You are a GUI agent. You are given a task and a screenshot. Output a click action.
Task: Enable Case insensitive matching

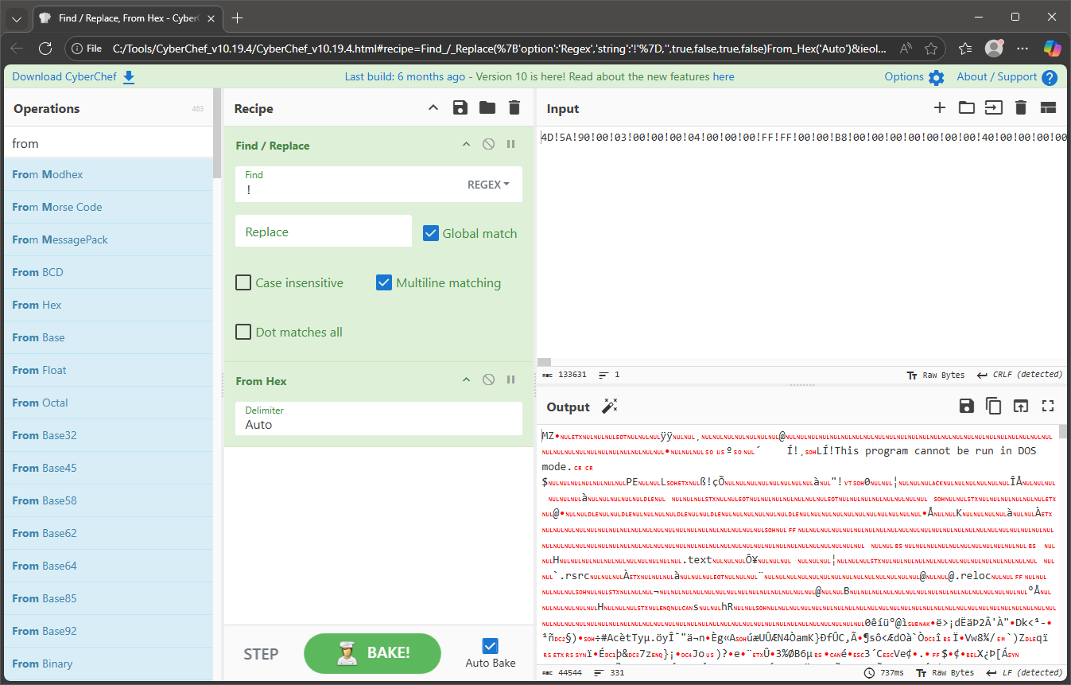pos(244,282)
